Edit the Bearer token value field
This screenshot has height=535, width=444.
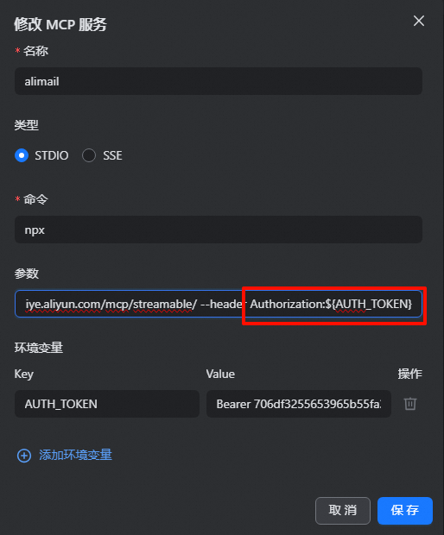click(299, 404)
